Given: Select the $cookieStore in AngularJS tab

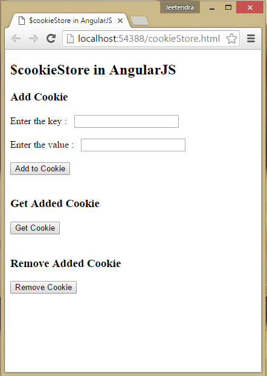Looking at the screenshot, I should 70,21.
